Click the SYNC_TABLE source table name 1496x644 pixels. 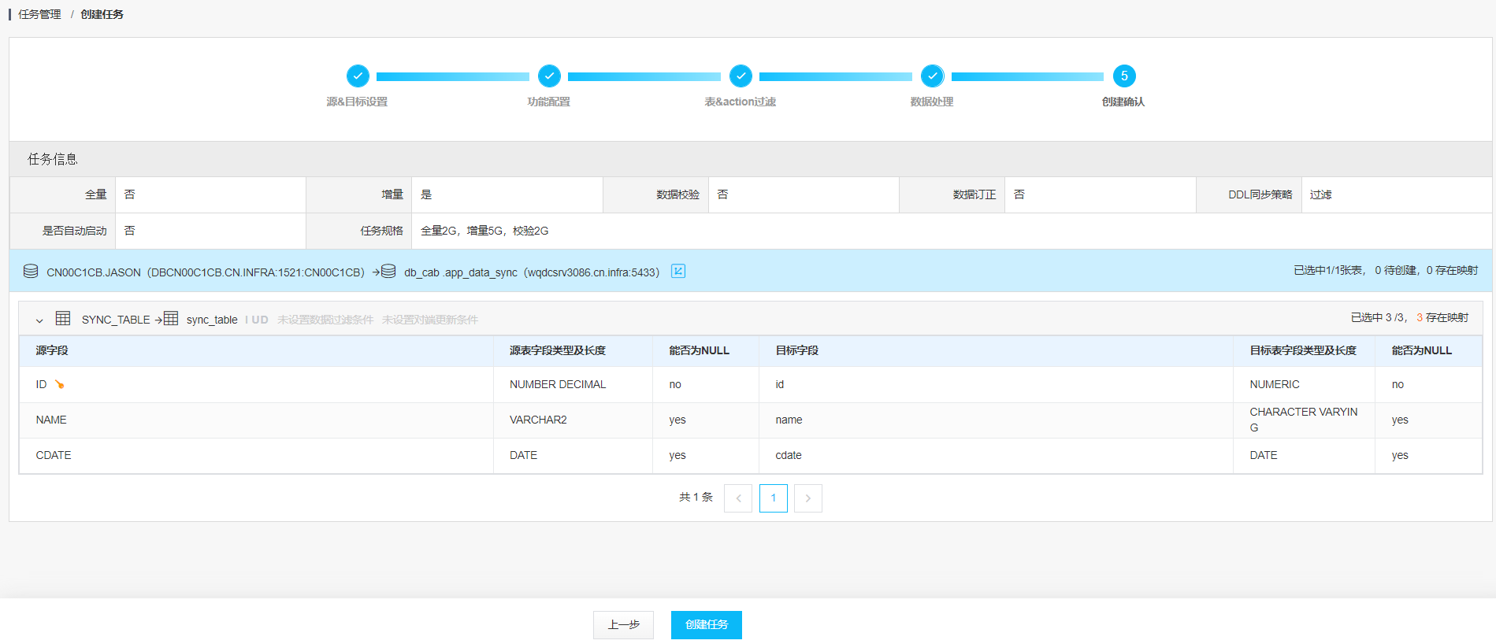tap(116, 320)
